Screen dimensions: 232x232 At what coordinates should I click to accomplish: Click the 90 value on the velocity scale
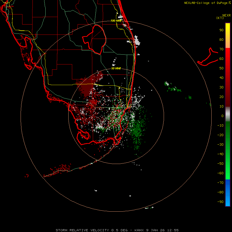pos(221,30)
